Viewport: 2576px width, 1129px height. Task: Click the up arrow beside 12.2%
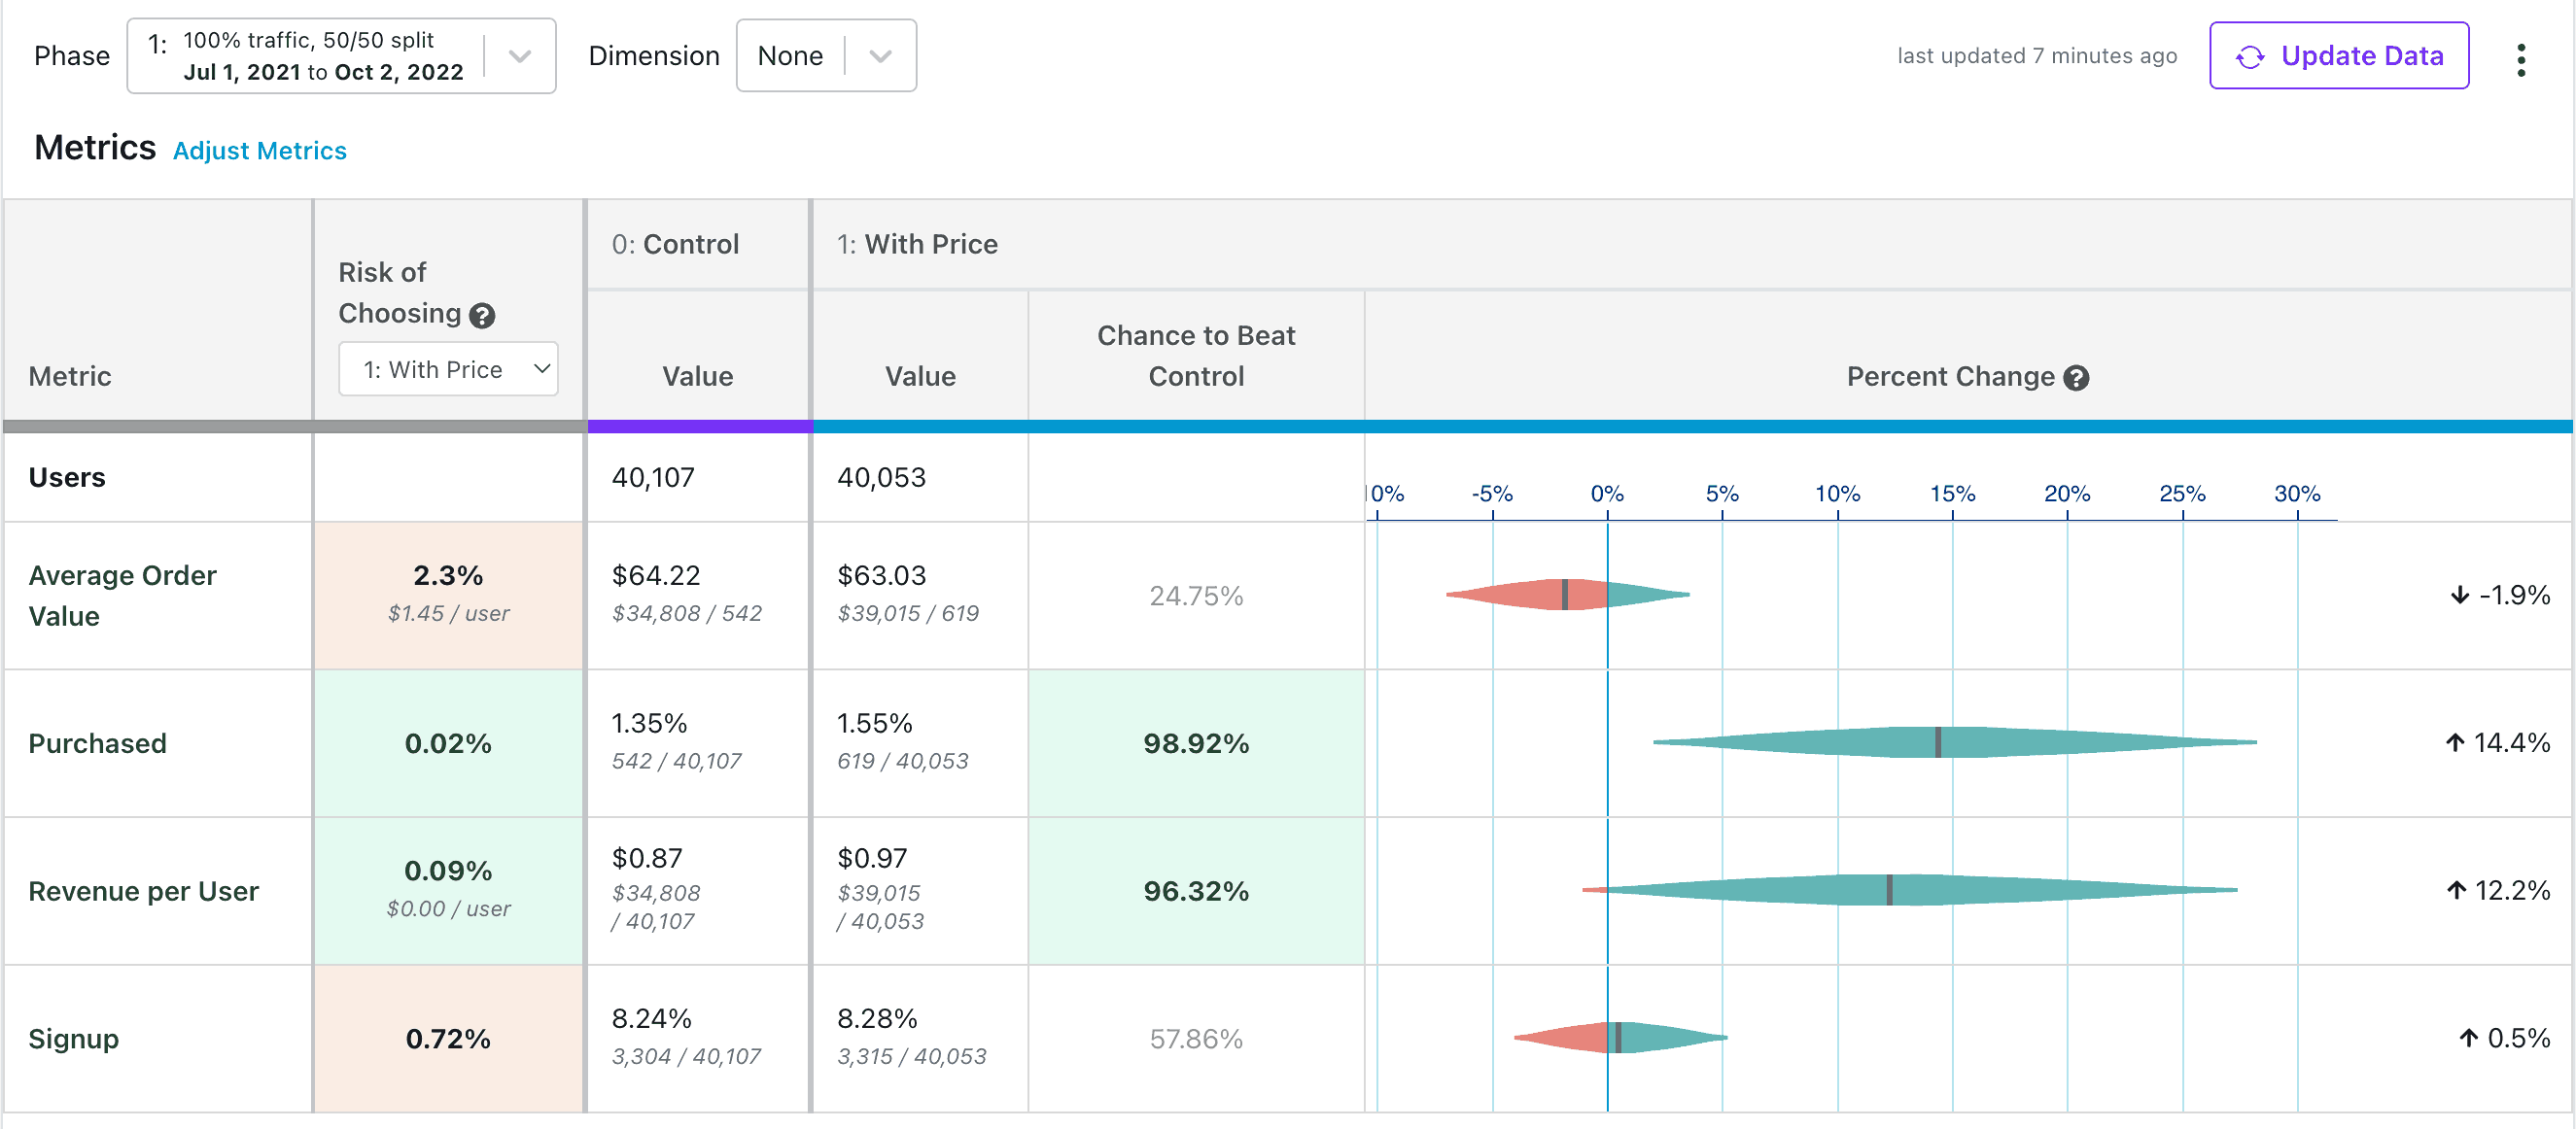coord(2455,890)
